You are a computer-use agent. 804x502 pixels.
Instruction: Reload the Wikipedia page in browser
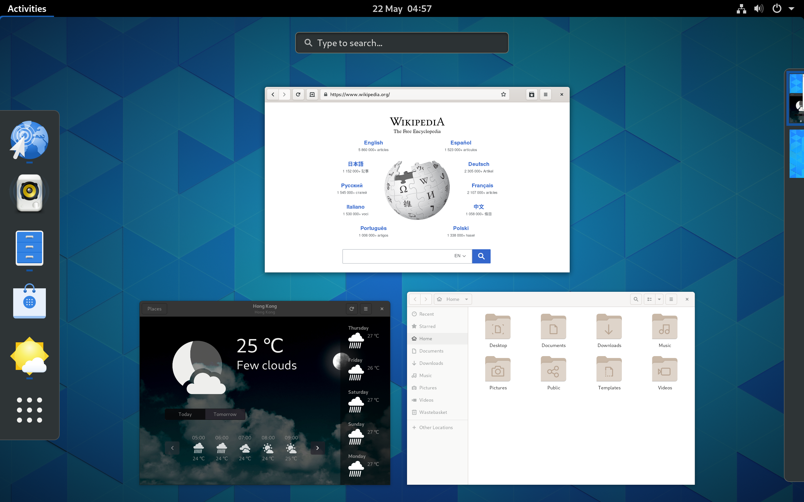[x=298, y=95]
